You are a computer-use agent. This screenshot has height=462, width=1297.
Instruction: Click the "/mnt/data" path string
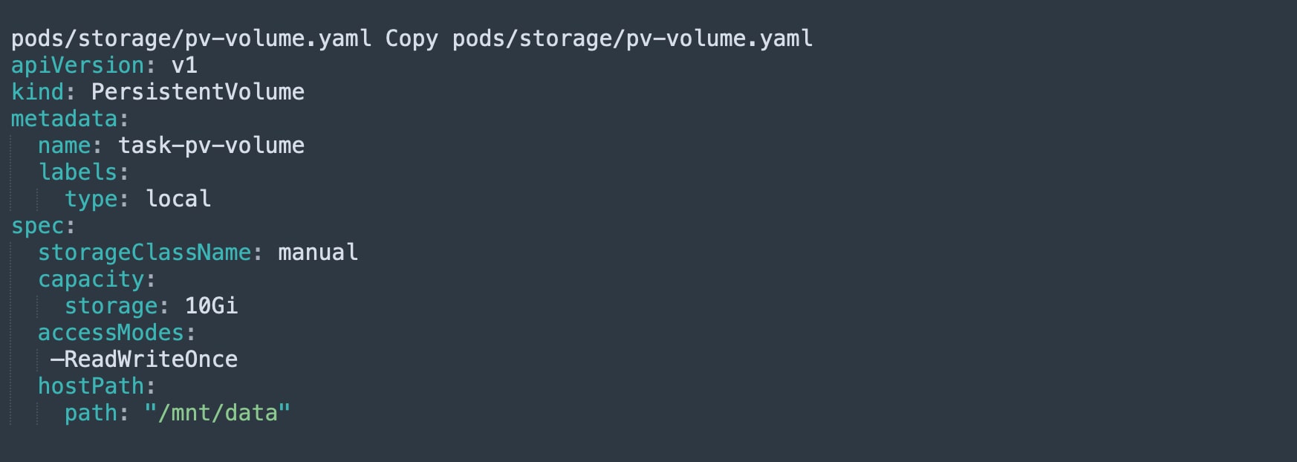point(218,413)
